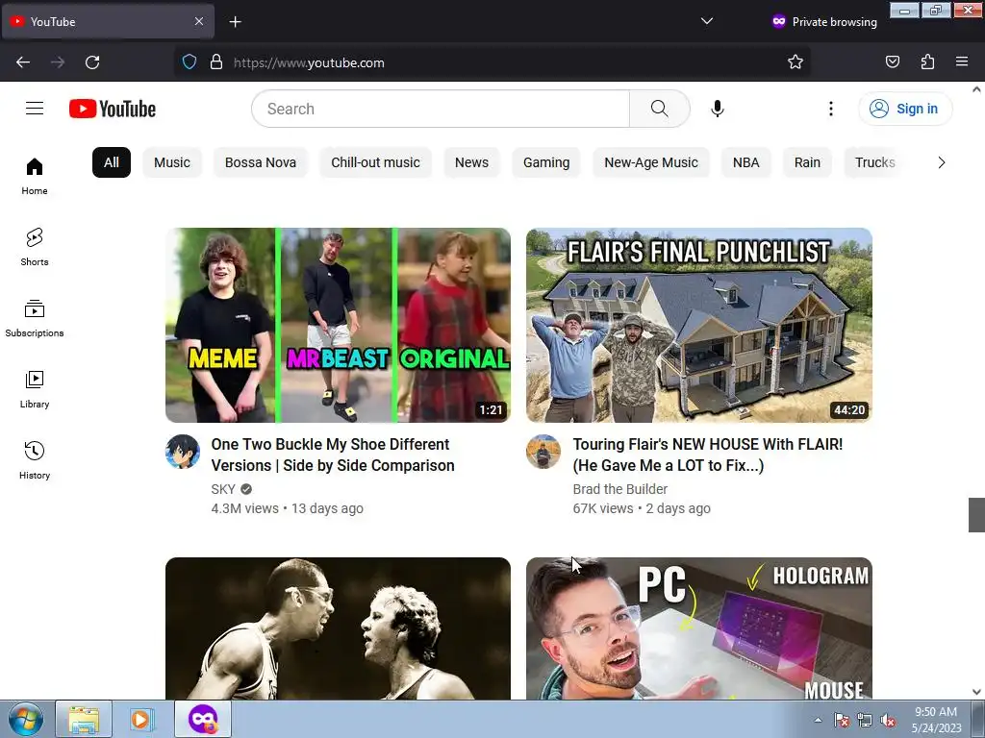Viewport: 985px width, 738px height.
Task: Open Shorts from the sidebar
Action: click(x=35, y=247)
